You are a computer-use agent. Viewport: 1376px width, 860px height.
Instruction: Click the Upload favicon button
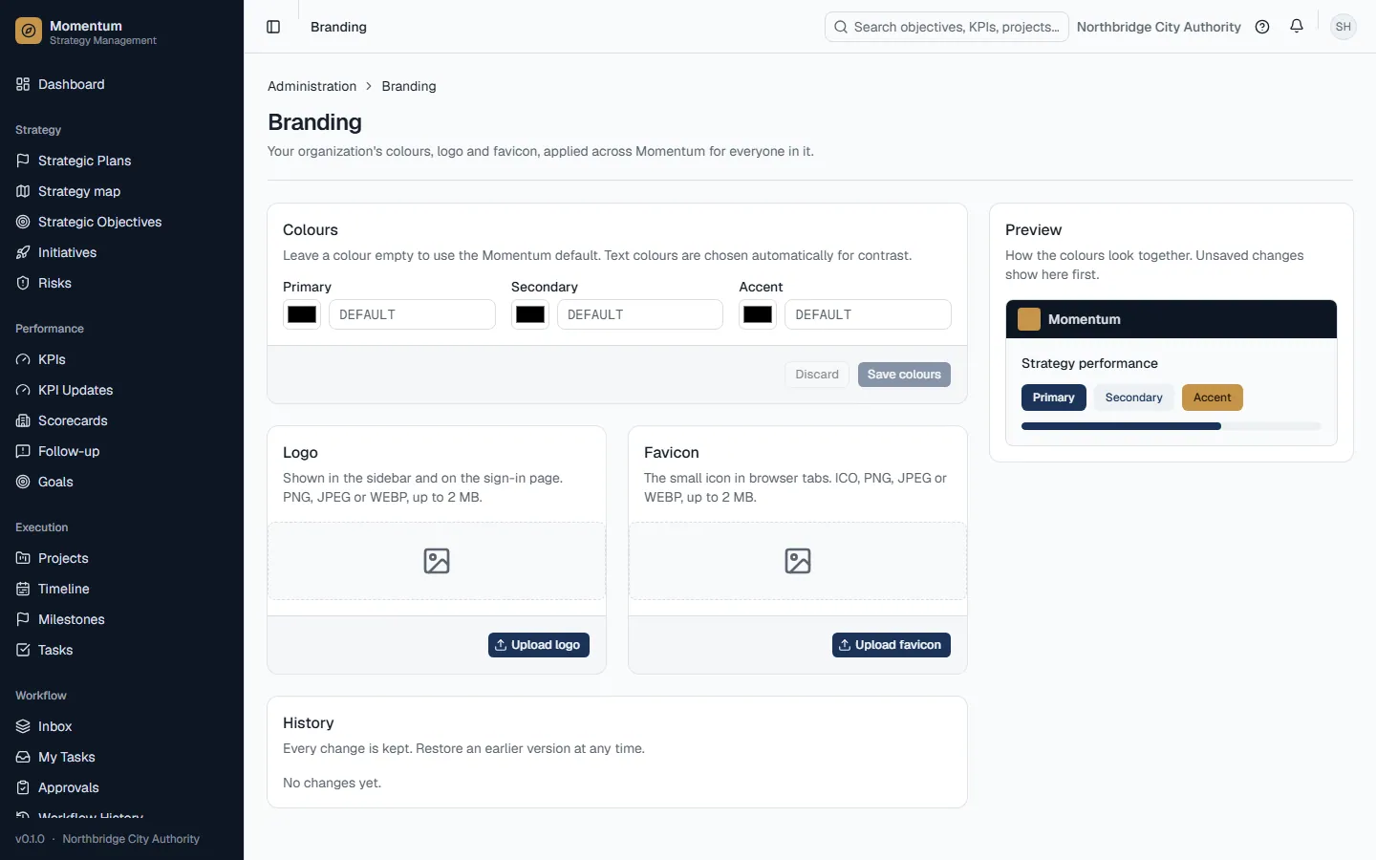[x=892, y=645]
